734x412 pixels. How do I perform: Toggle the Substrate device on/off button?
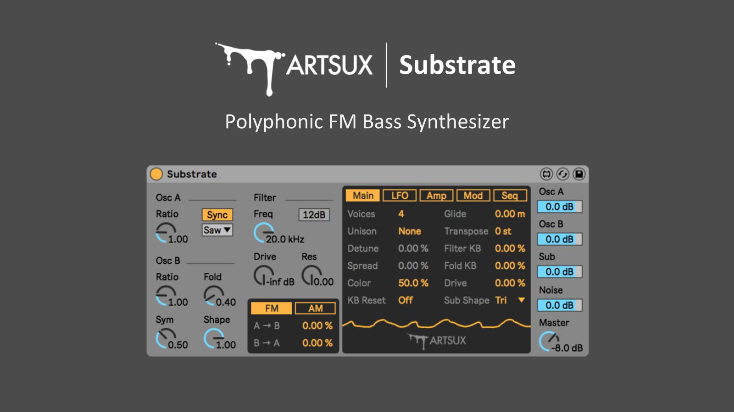coord(156,174)
